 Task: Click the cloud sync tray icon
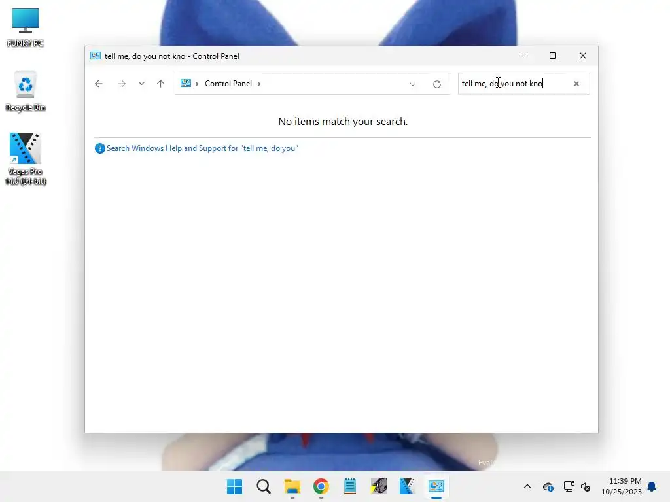[x=548, y=486]
